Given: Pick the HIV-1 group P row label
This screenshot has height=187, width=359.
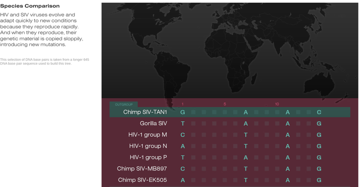Looking at the screenshot, I should point(148,157).
